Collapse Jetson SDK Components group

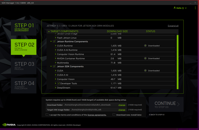(51, 66)
